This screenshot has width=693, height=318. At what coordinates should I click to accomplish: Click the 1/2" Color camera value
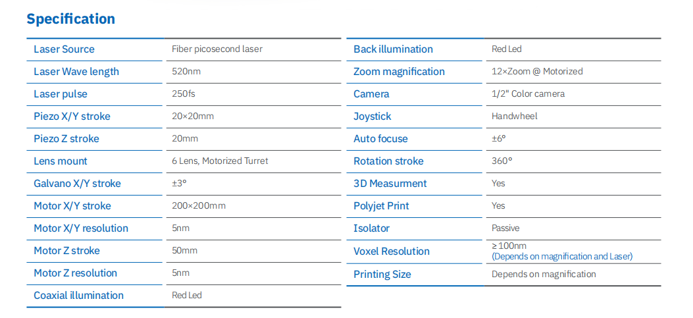(528, 94)
